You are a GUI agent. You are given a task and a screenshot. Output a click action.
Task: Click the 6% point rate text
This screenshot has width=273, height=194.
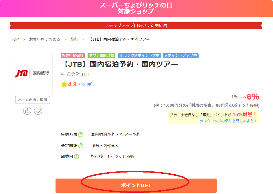tap(253, 97)
